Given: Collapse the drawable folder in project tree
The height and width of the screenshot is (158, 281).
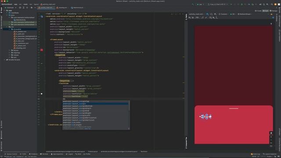Looking at the screenshot, I should pyautogui.click(x=9, y=29).
